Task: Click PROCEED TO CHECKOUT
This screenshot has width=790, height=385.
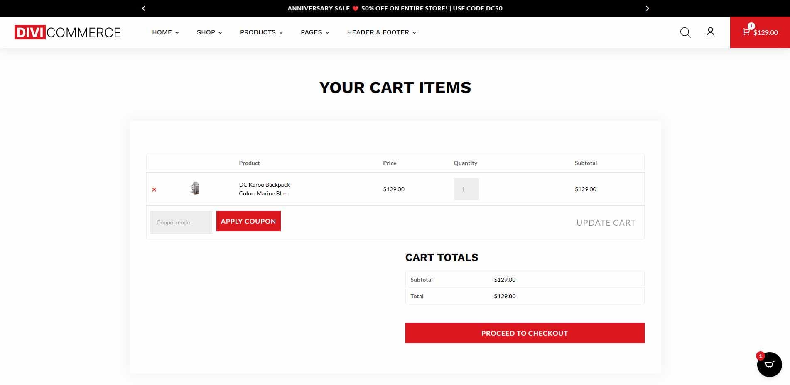Action: (x=524, y=333)
